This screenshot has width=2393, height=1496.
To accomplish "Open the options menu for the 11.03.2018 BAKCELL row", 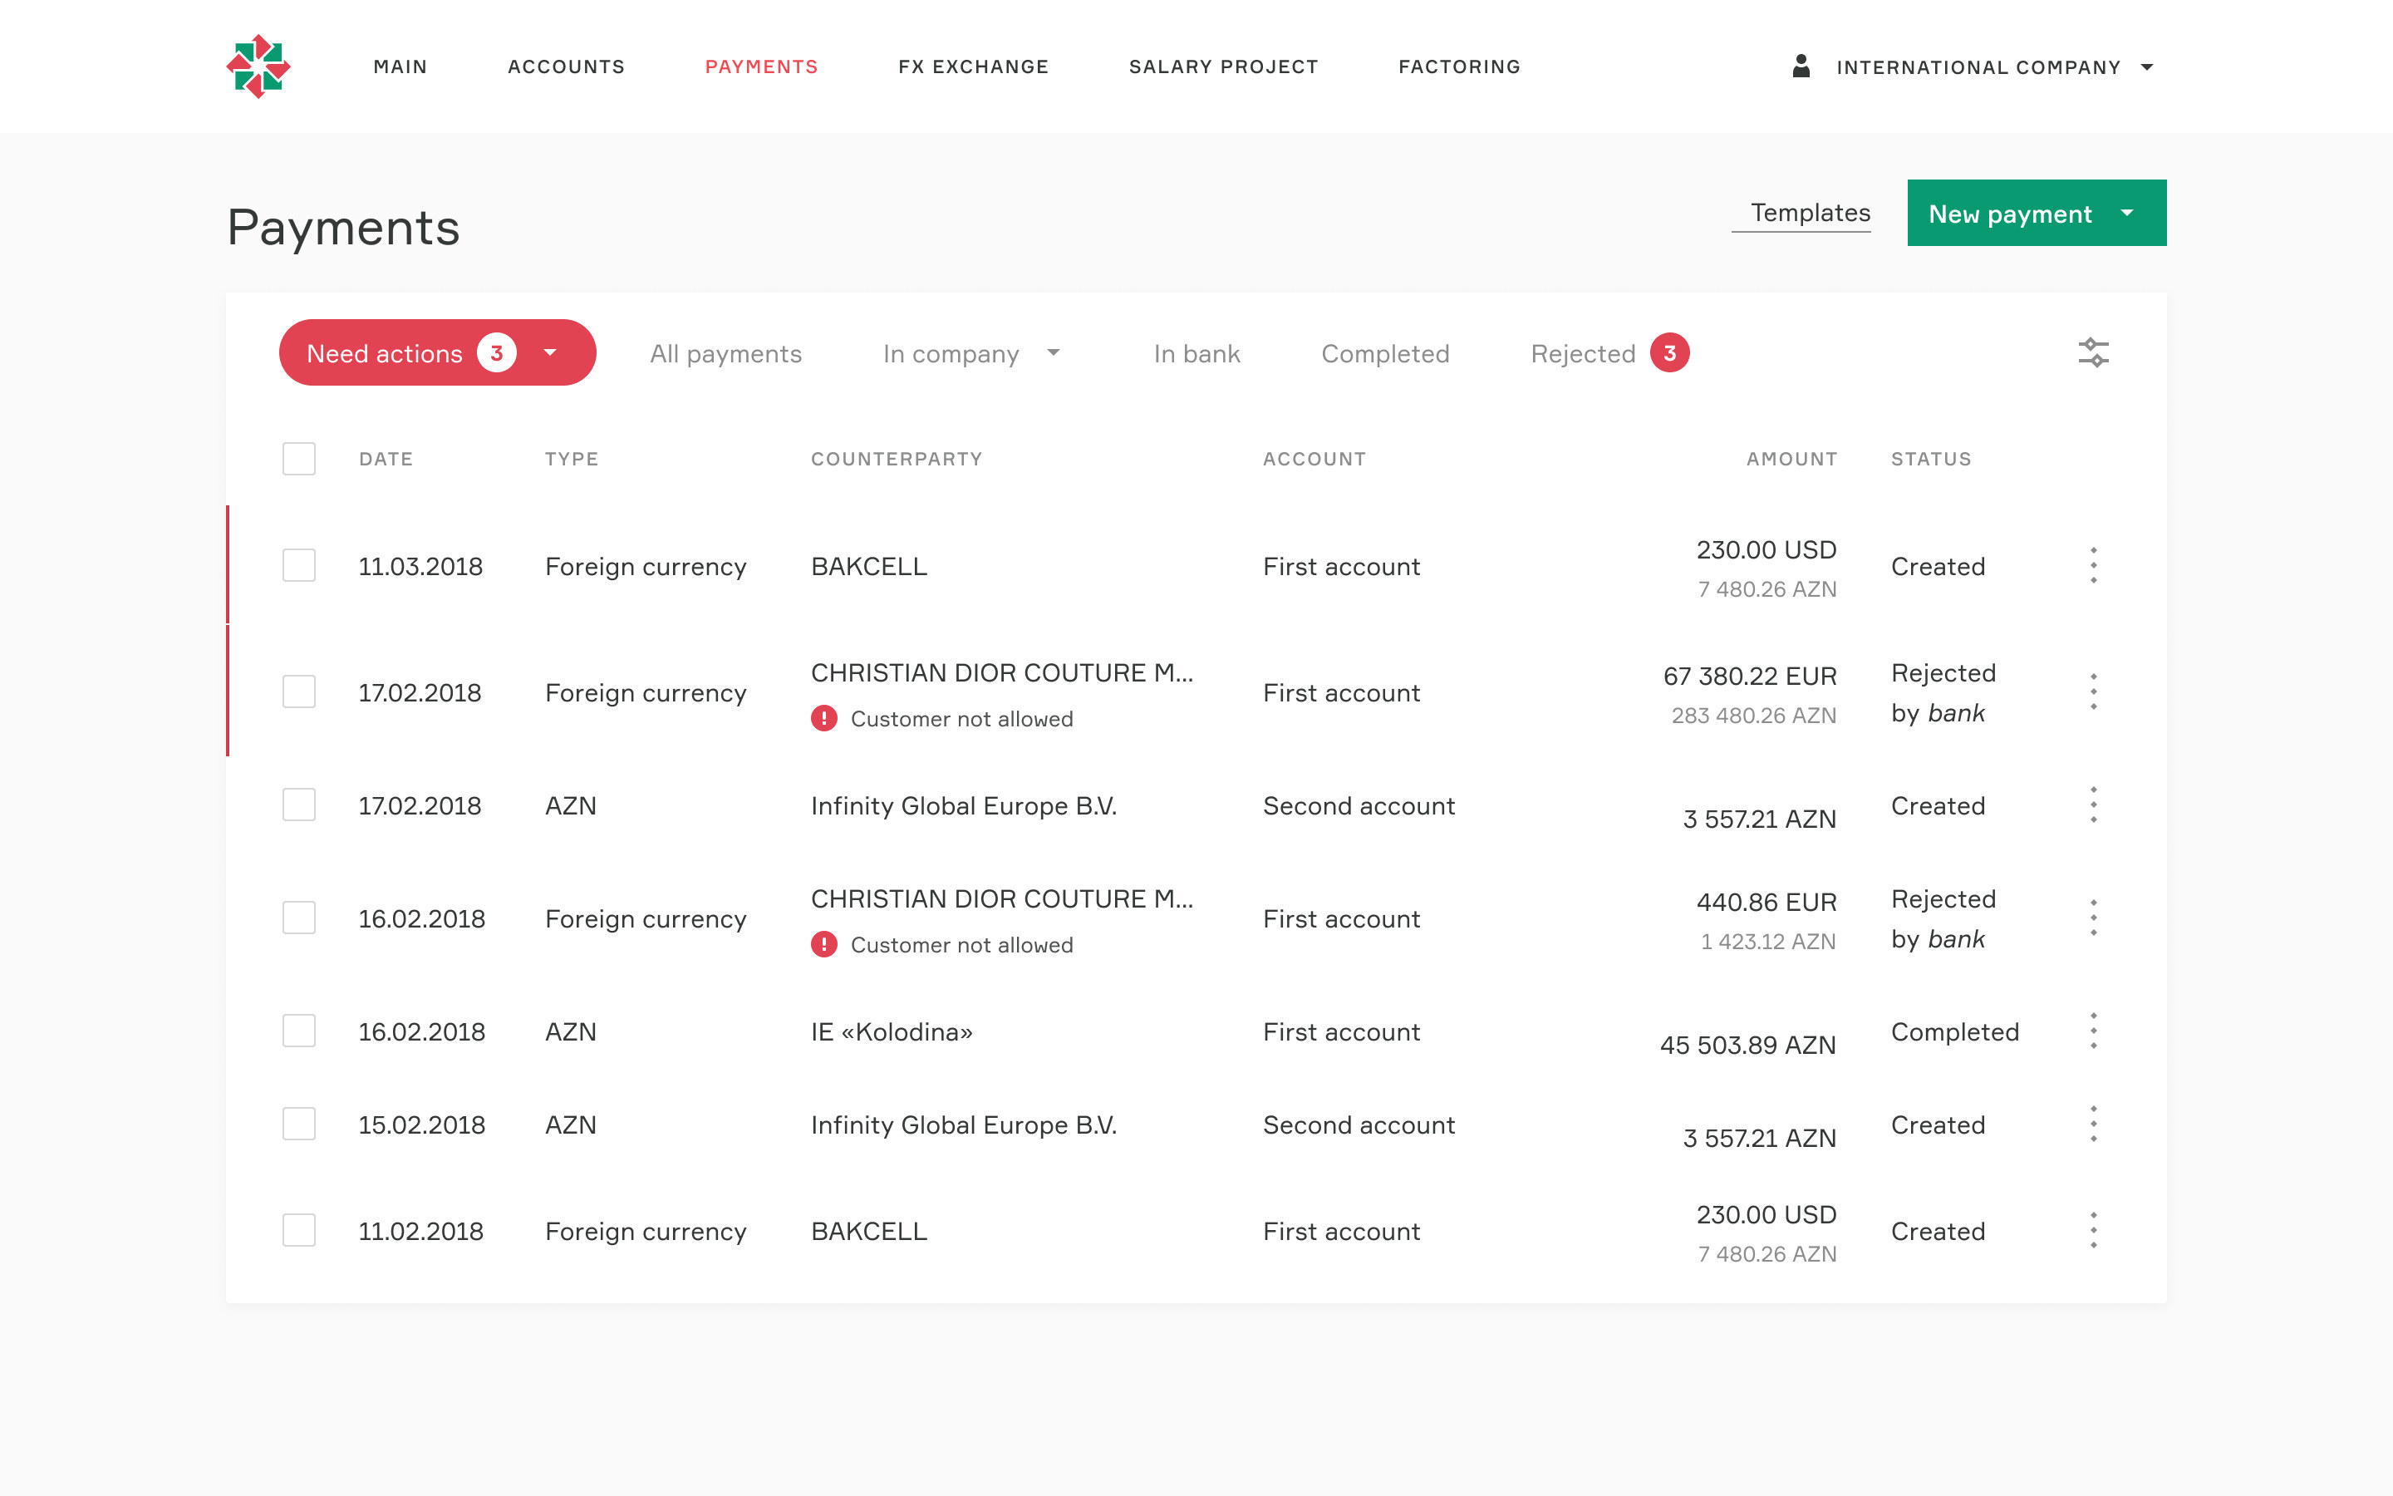I will tap(2092, 565).
